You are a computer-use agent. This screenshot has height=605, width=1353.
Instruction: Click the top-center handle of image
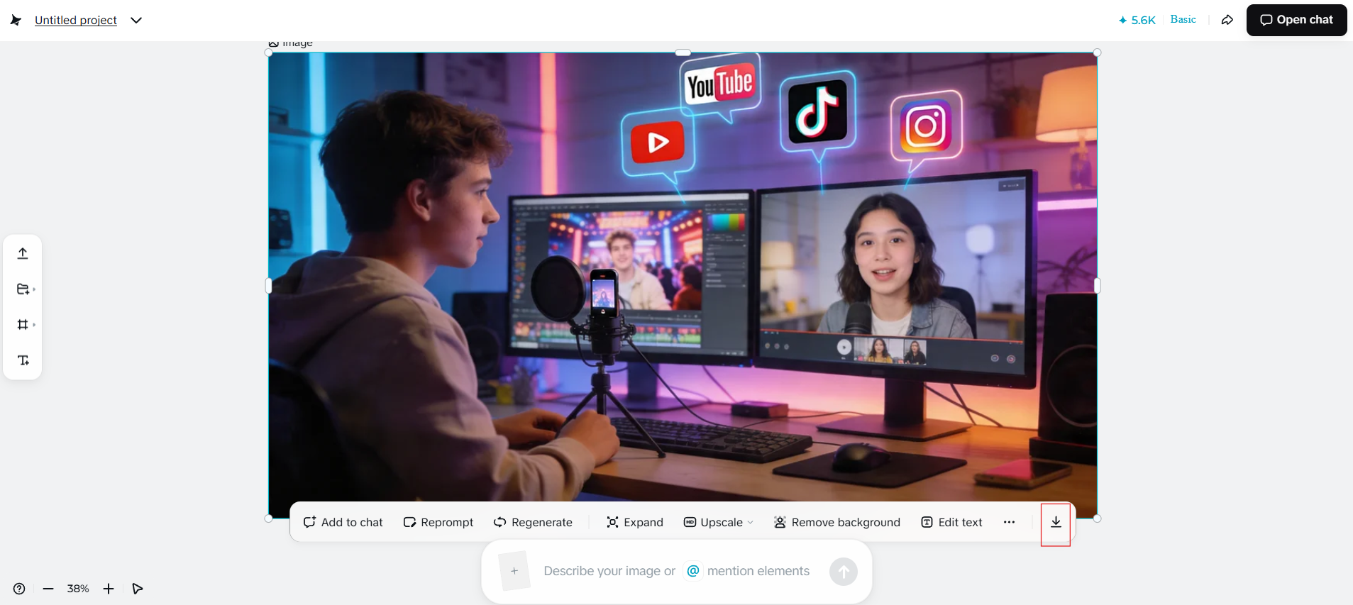683,52
